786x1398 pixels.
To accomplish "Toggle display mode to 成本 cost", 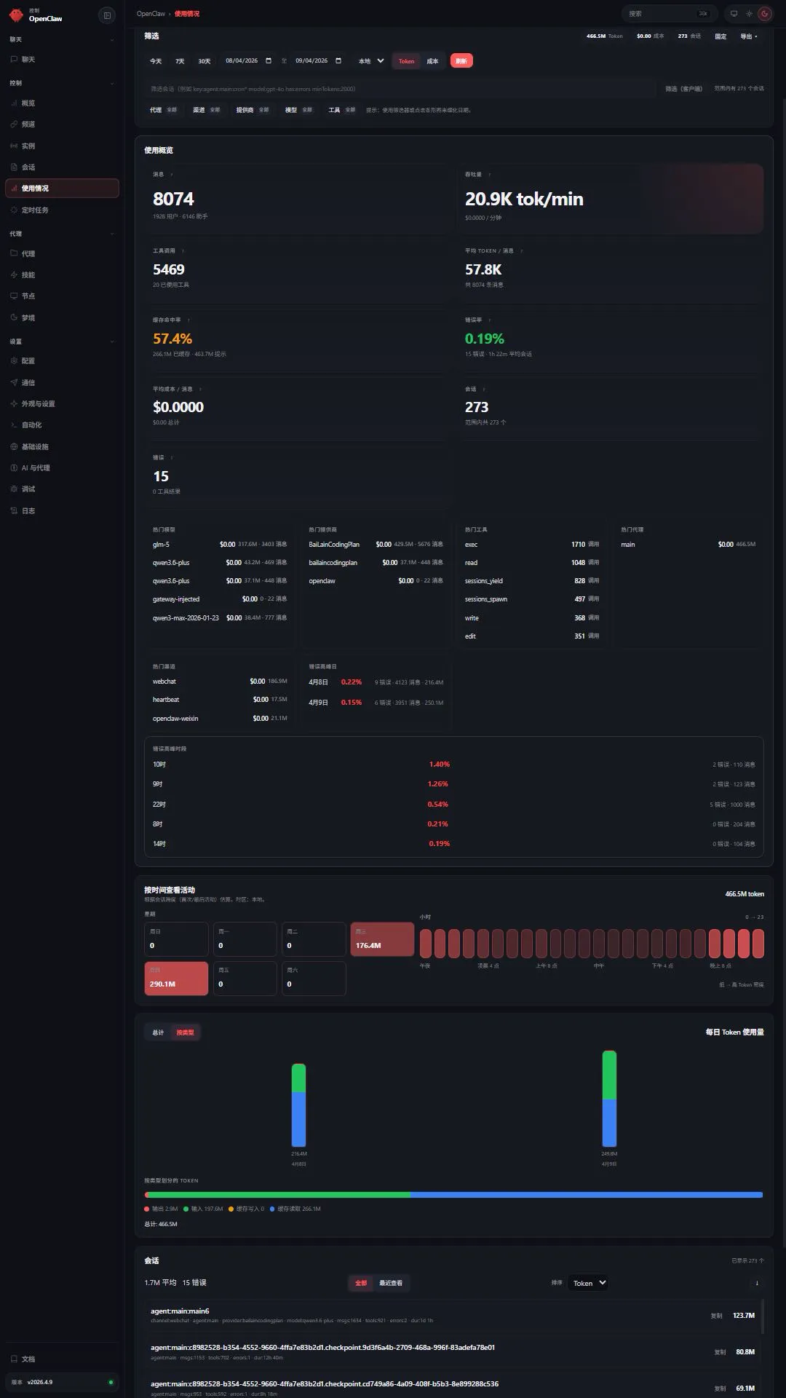I will [x=432, y=61].
